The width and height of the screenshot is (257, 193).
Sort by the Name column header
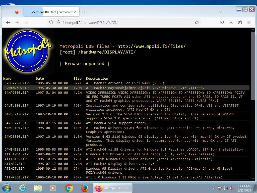(7, 78)
